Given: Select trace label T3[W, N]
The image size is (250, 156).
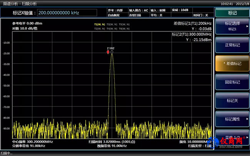Looking at the screenshot, I should [x=112, y=24].
